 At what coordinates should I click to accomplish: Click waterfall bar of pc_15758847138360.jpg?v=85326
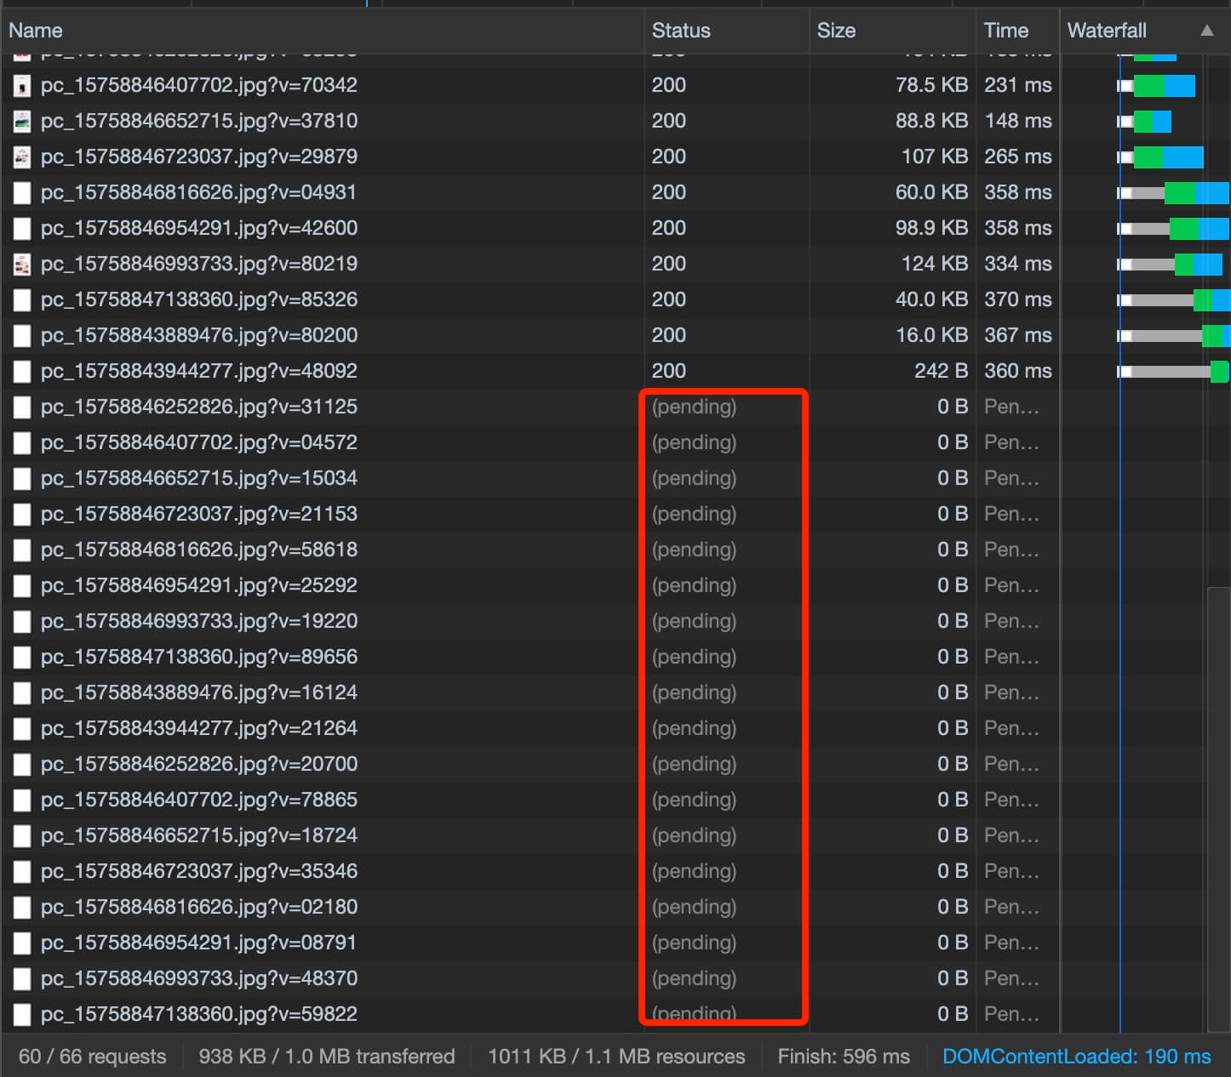1174,299
